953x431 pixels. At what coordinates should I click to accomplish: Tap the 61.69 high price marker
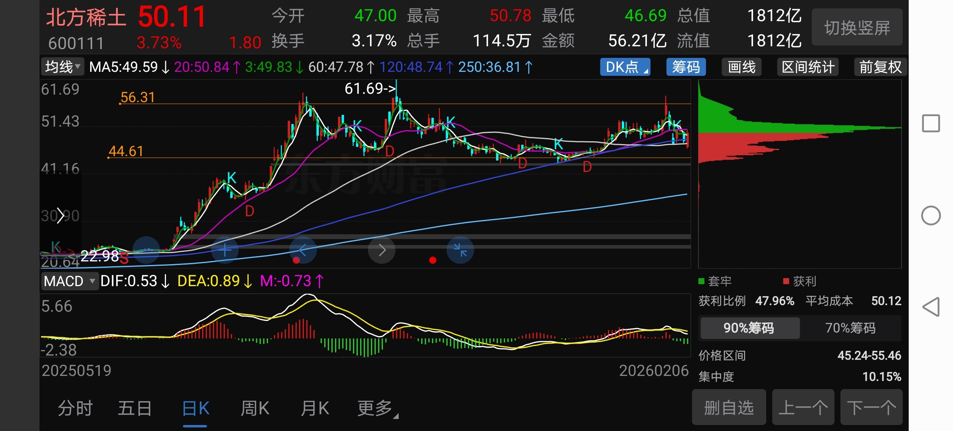[370, 89]
